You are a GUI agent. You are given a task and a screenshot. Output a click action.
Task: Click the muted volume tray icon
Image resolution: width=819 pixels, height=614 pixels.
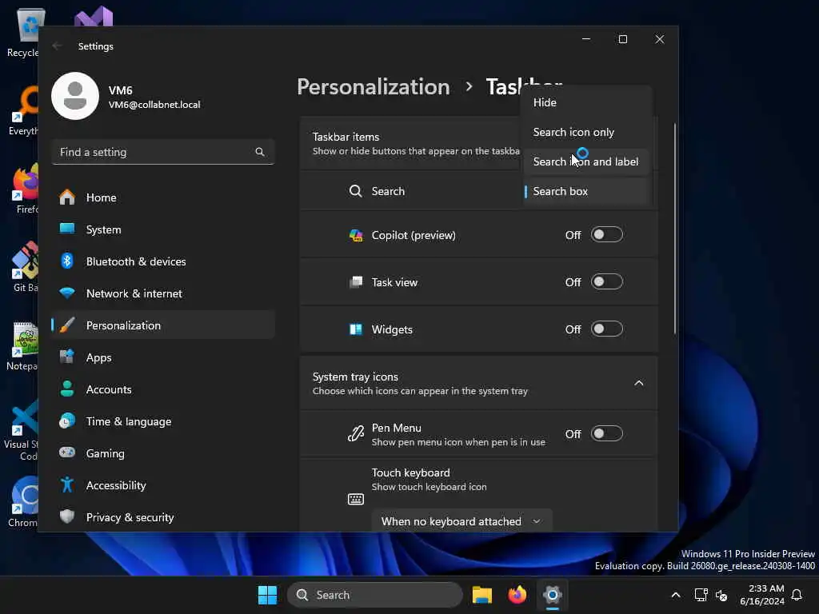(722, 595)
